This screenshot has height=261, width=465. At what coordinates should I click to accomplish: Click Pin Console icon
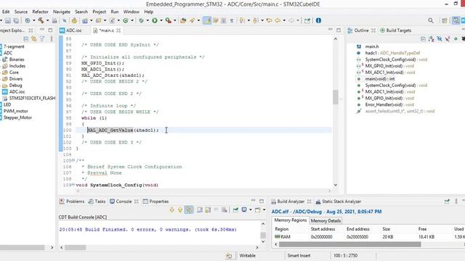pos(235,210)
